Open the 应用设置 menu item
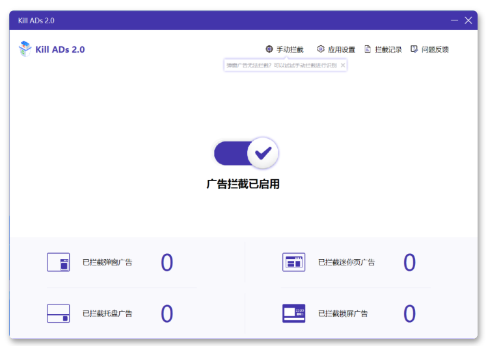488x346 pixels. click(x=341, y=49)
